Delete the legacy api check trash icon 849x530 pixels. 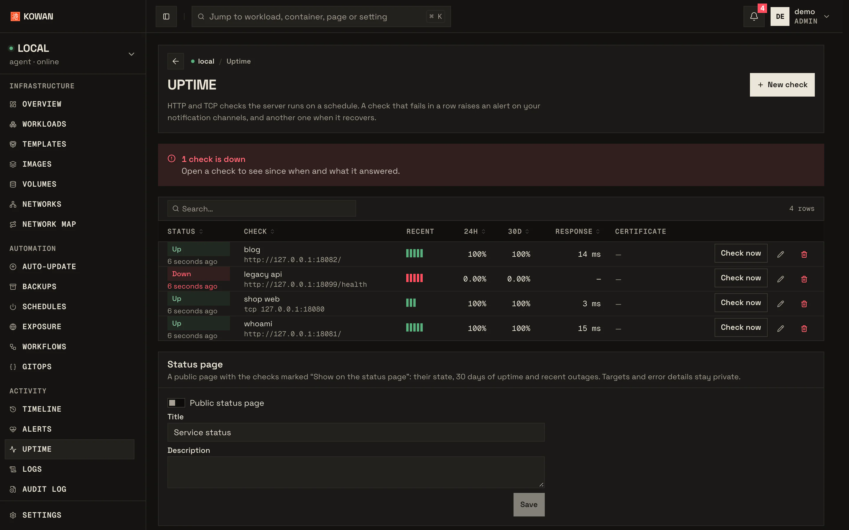tap(804, 279)
